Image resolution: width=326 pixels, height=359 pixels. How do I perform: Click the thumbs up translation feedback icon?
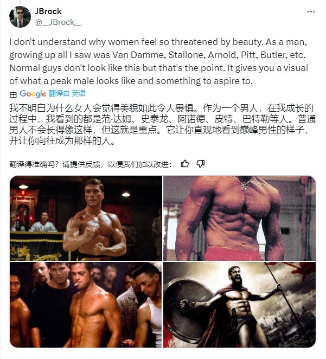coord(184,164)
